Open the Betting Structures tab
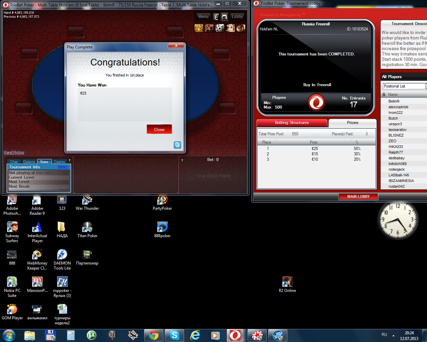427x342 pixels. click(x=292, y=123)
